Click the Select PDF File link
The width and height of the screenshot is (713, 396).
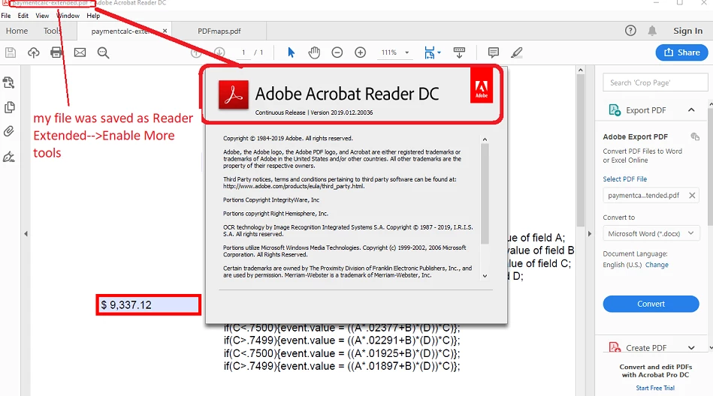click(x=625, y=179)
